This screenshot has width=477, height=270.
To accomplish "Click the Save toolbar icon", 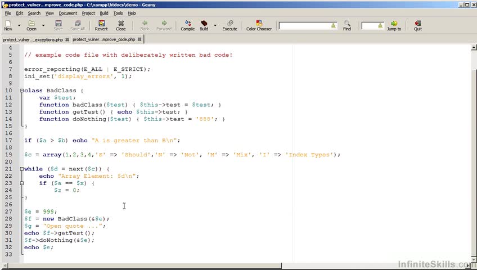I will pos(58,25).
